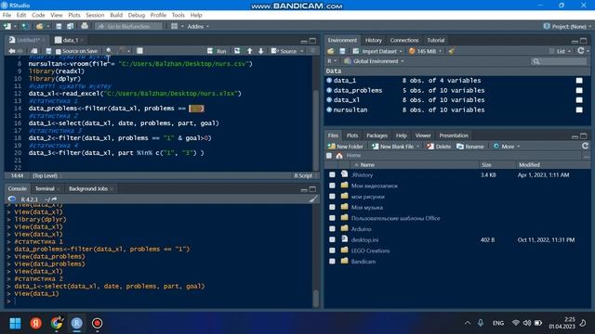Open Chrome from taskbar
Viewport: 595px width, 334px height.
coord(57,323)
